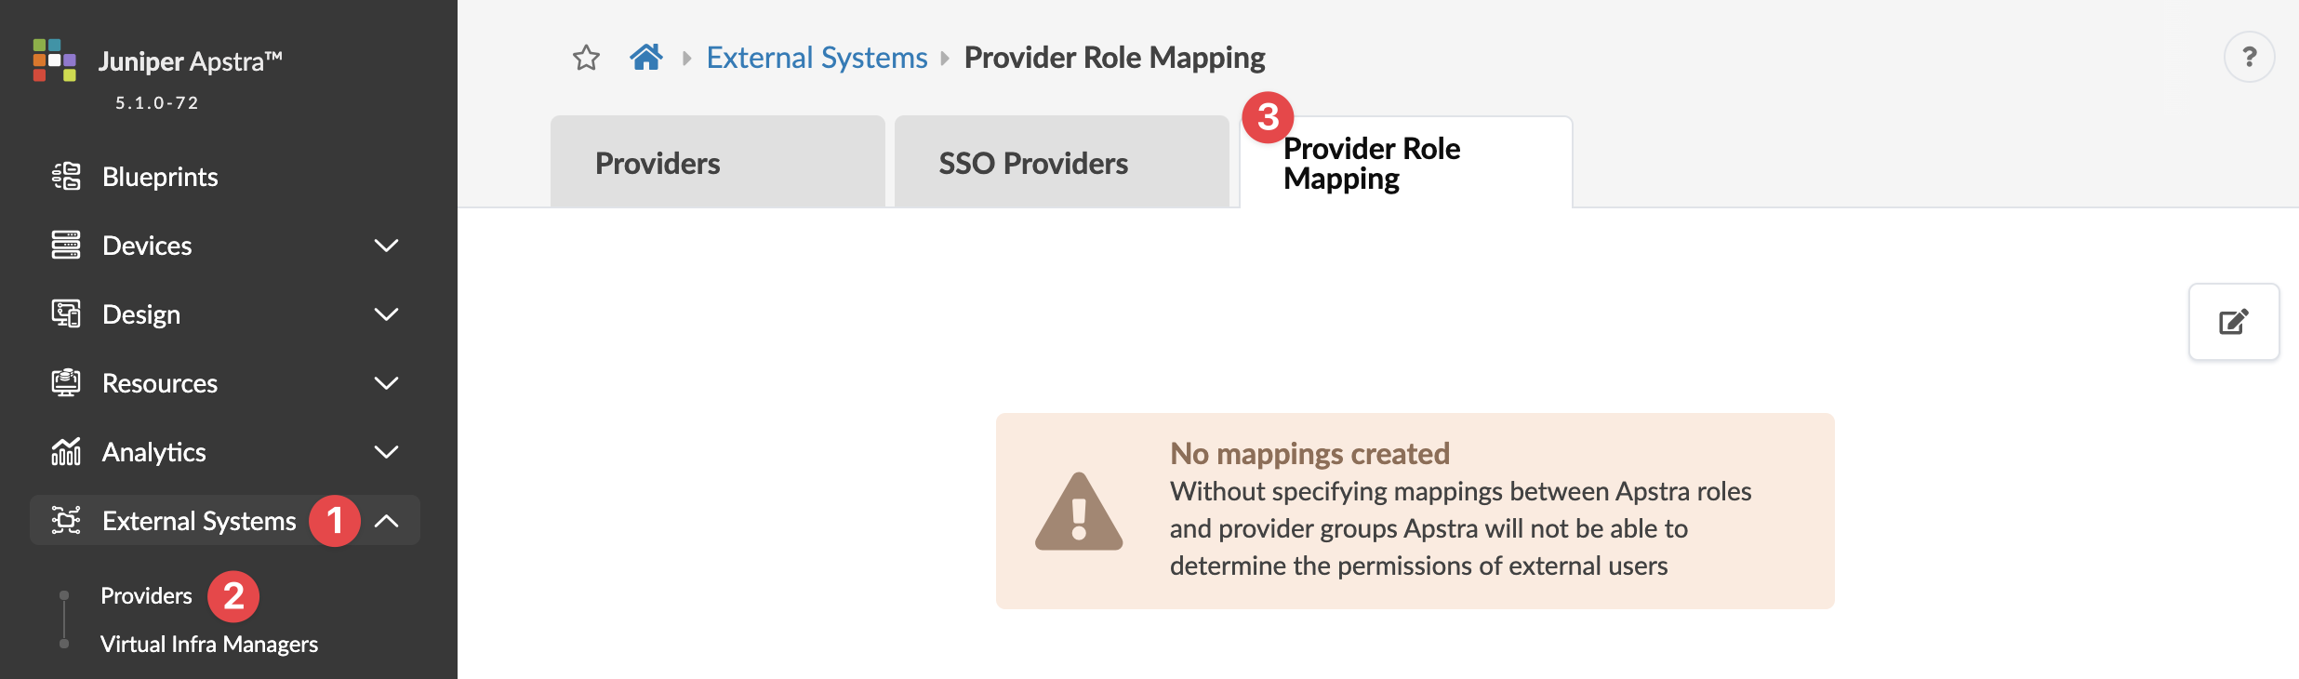
Task: Click the Resources sidebar icon
Action: 66,383
